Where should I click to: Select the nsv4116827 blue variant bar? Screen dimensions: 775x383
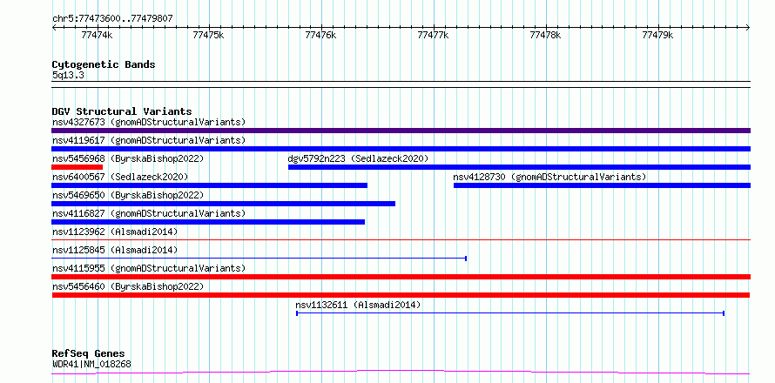click(x=208, y=222)
